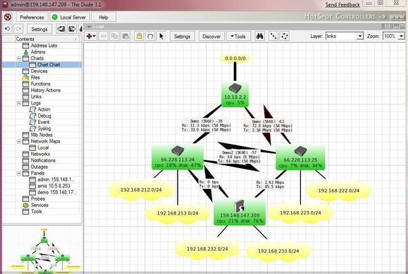This screenshot has height=274, width=408.
Task: Open the left pane Settings button
Action: point(39,29)
